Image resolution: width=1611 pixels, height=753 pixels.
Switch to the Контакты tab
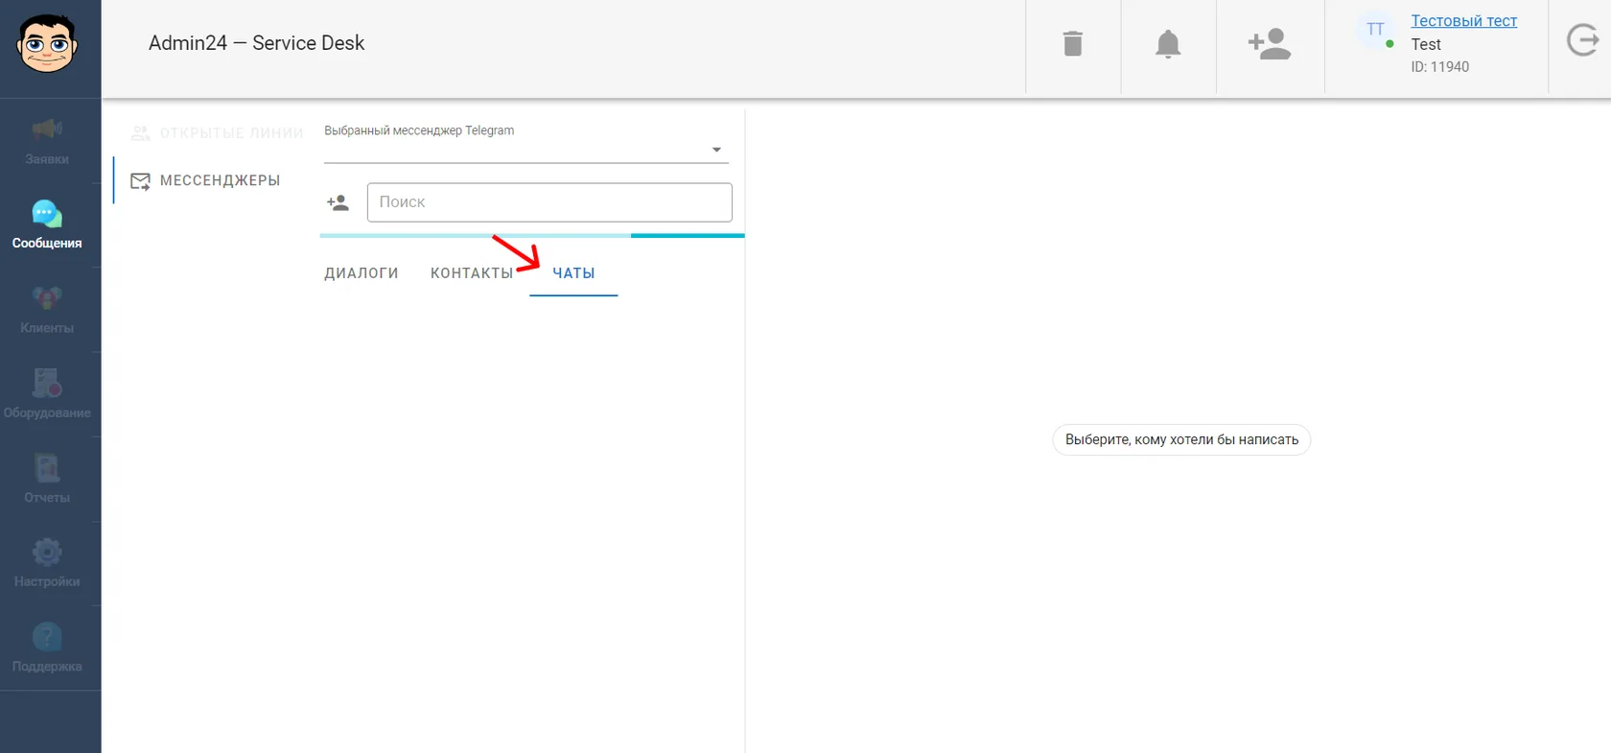pos(472,273)
